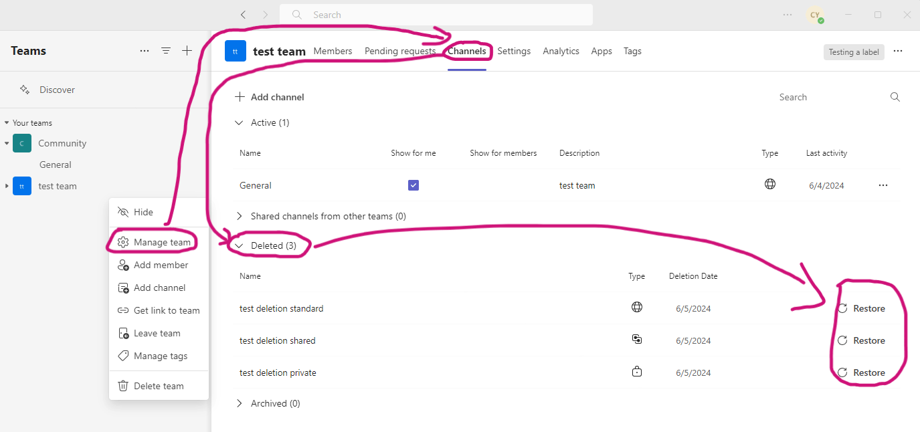Open more options next to Testing a label
The height and width of the screenshot is (432, 920).
[898, 51]
